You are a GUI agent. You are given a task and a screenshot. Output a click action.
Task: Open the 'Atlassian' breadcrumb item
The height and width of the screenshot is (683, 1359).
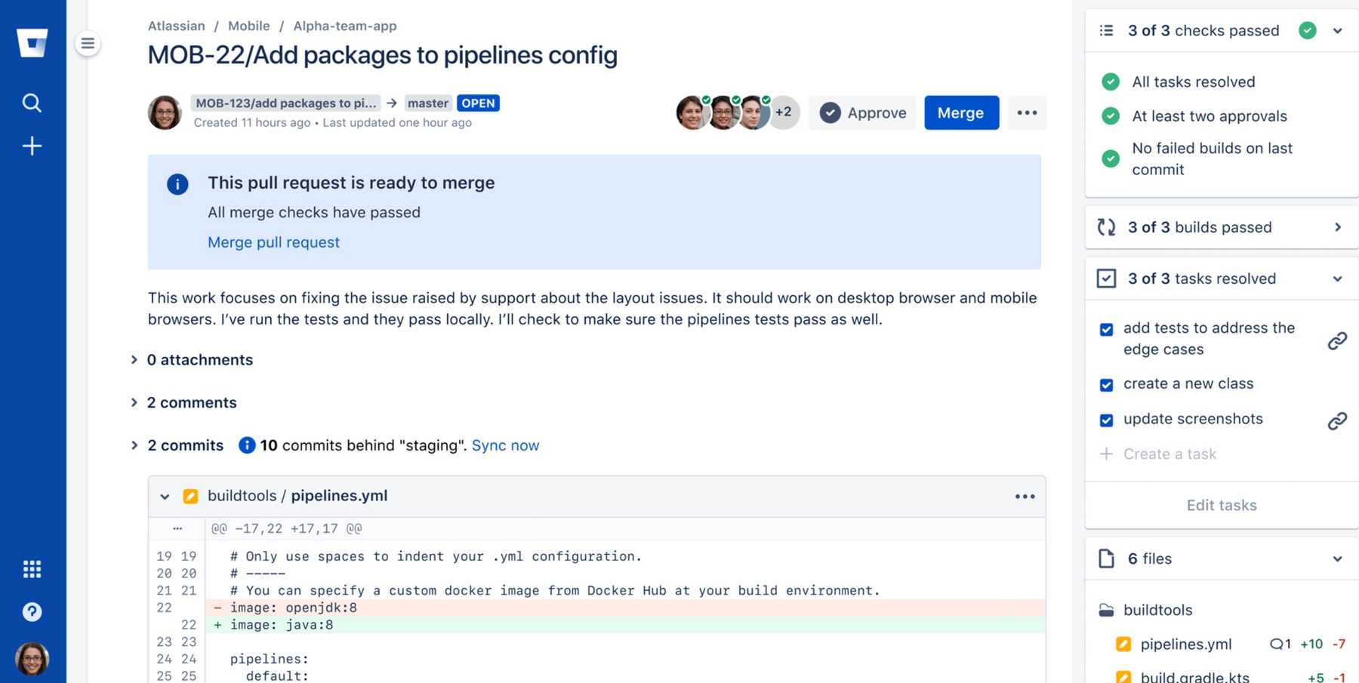pos(176,25)
